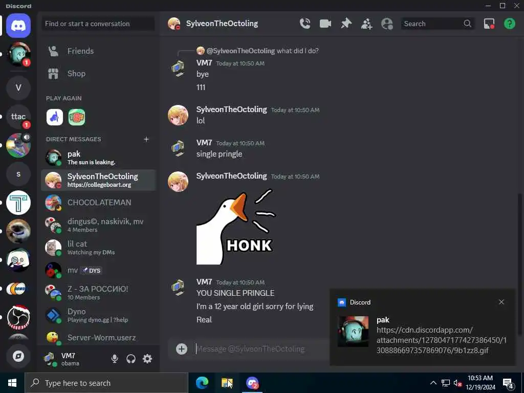
Task: Launch the green Play Again game icon
Action: (x=77, y=117)
